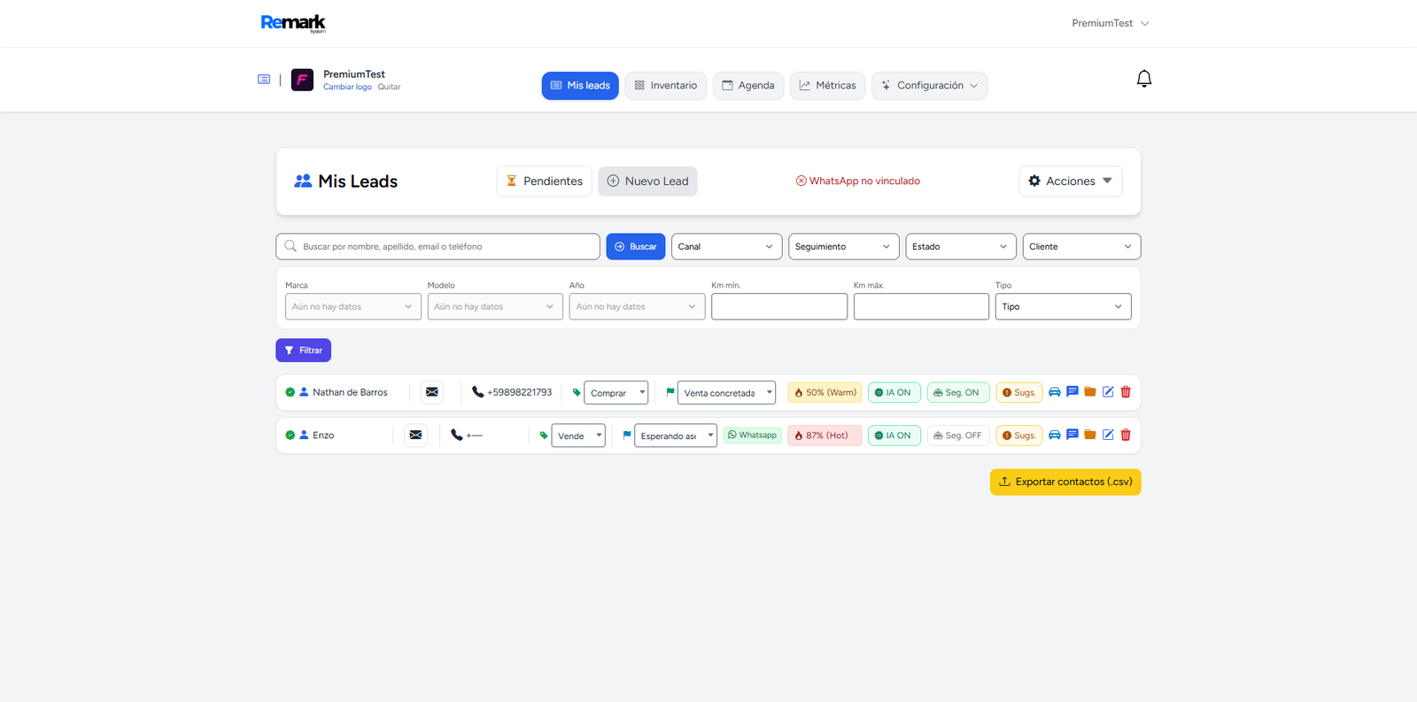This screenshot has width=1417, height=702.
Task: Switch to Métricas tab
Action: point(828,86)
